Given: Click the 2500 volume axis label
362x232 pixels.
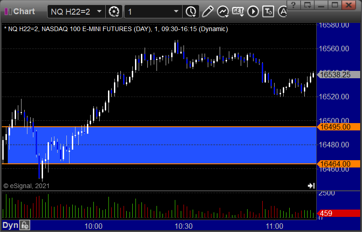Looking at the screenshot, I should coord(327,193).
